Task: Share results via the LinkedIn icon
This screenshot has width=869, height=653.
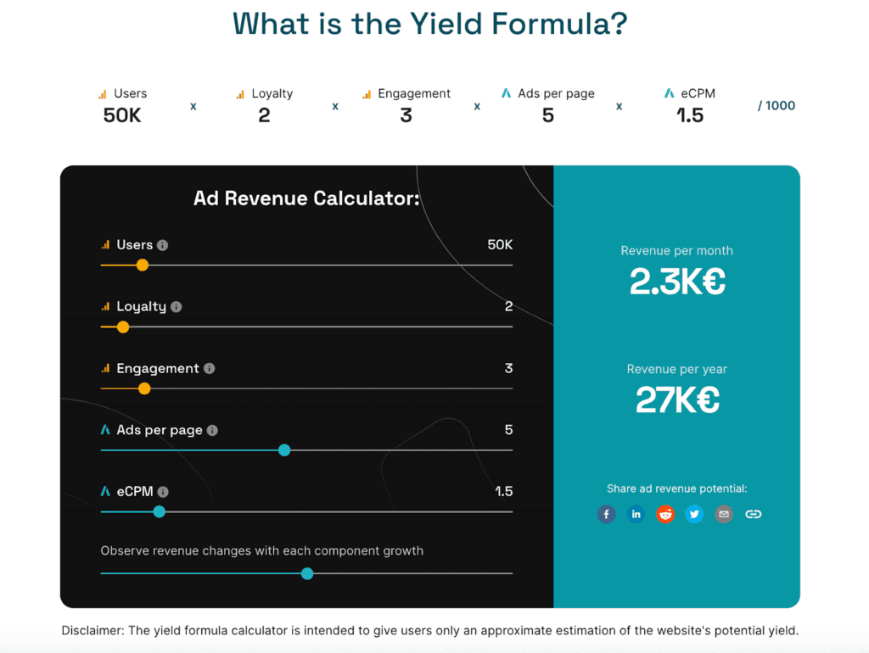Action: [636, 514]
